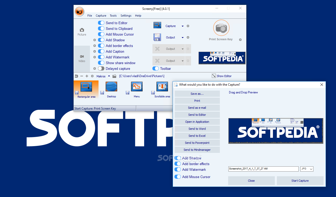Open the Capture menu in the menu bar
The width and height of the screenshot is (336, 197).
[x=101, y=16]
